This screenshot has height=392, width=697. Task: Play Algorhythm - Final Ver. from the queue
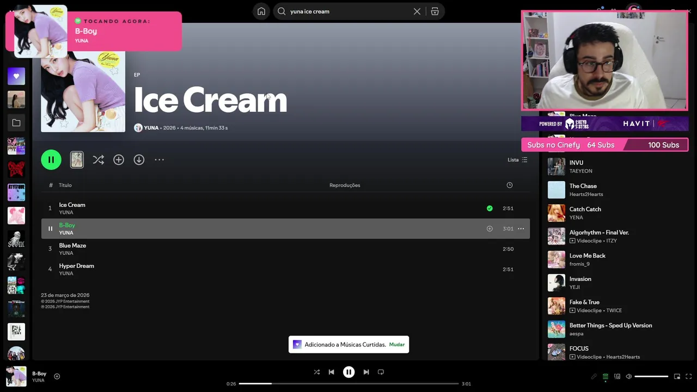click(x=616, y=236)
